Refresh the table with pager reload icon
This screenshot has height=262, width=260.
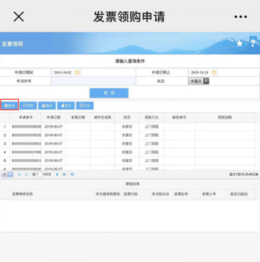coord(73,174)
